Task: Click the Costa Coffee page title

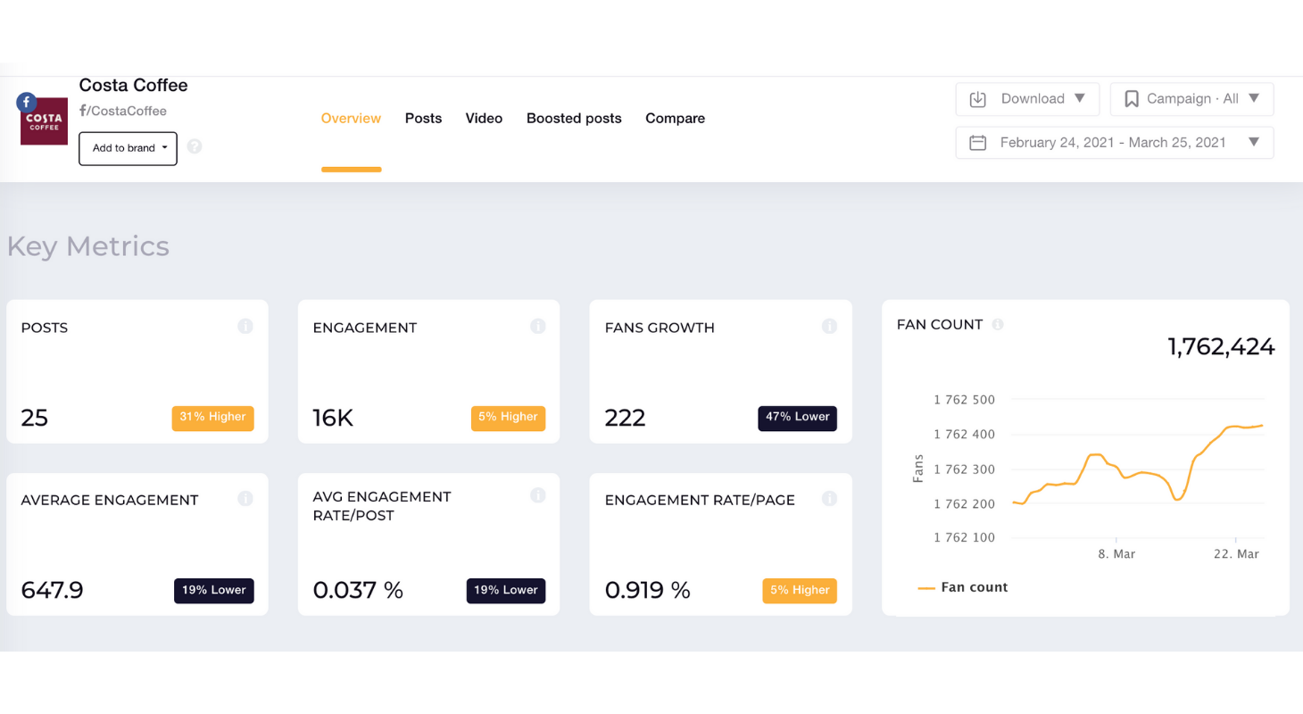Action: click(134, 86)
